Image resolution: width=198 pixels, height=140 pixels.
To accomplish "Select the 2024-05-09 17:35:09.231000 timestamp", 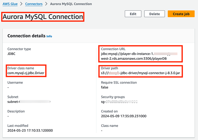I will click(124, 116).
